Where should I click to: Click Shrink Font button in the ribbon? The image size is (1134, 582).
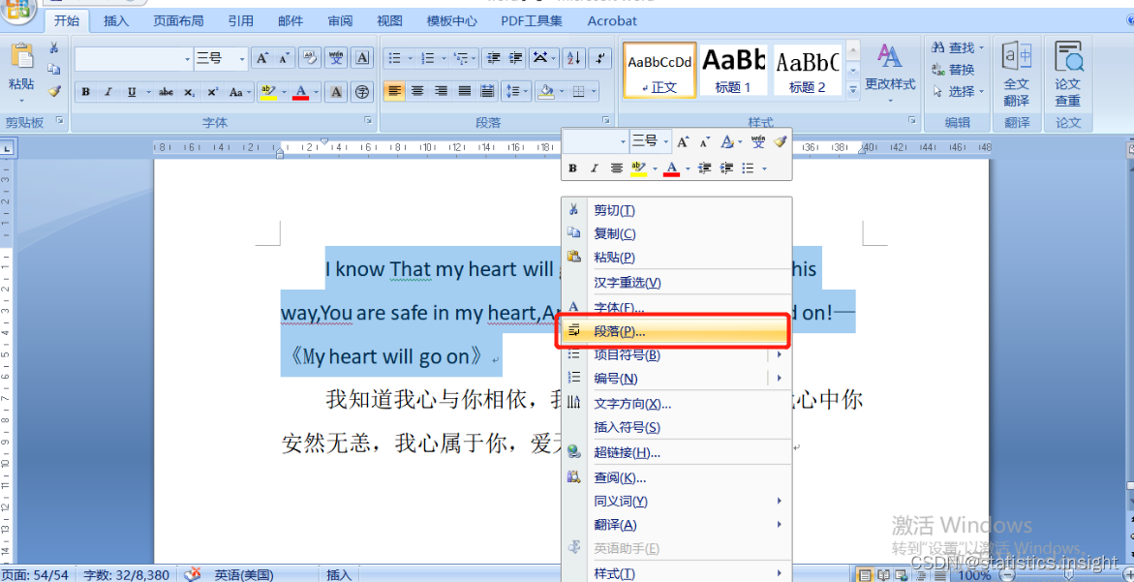[284, 58]
